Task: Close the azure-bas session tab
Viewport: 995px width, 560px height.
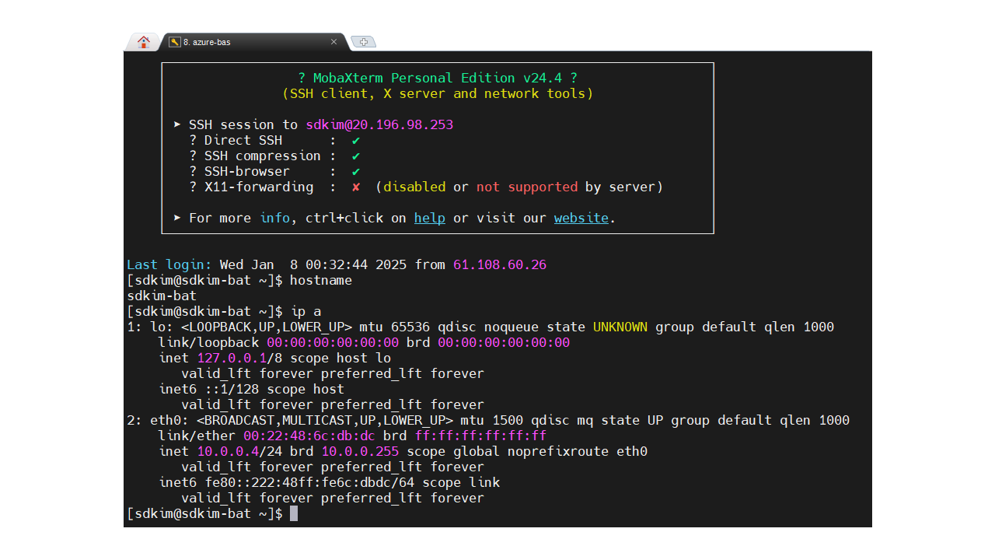Action: [333, 42]
